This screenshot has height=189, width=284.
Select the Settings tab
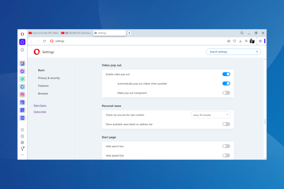(109, 33)
